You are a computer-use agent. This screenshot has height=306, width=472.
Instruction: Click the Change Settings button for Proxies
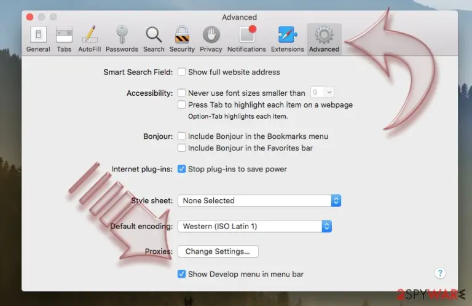click(x=218, y=251)
